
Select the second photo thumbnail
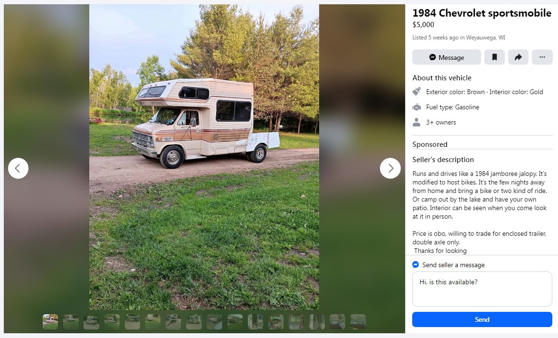tap(71, 322)
